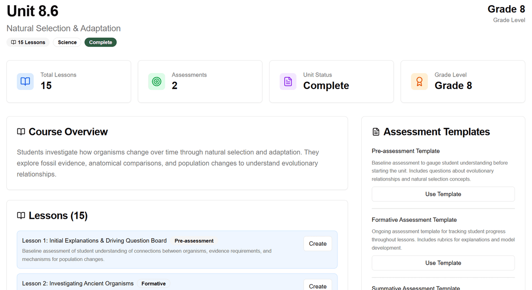Click the document icon next to Assessment Templates
532x290 pixels.
pyautogui.click(x=376, y=131)
